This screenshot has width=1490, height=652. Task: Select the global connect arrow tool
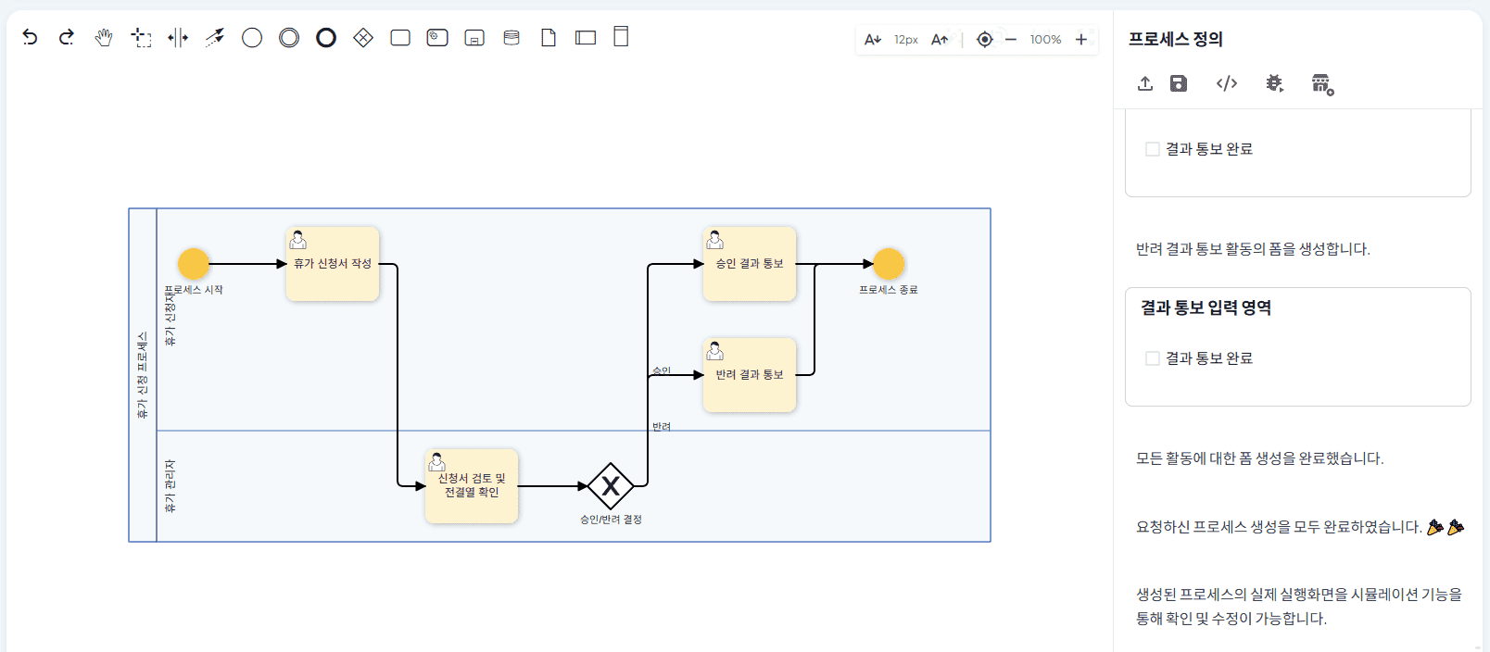coord(215,37)
